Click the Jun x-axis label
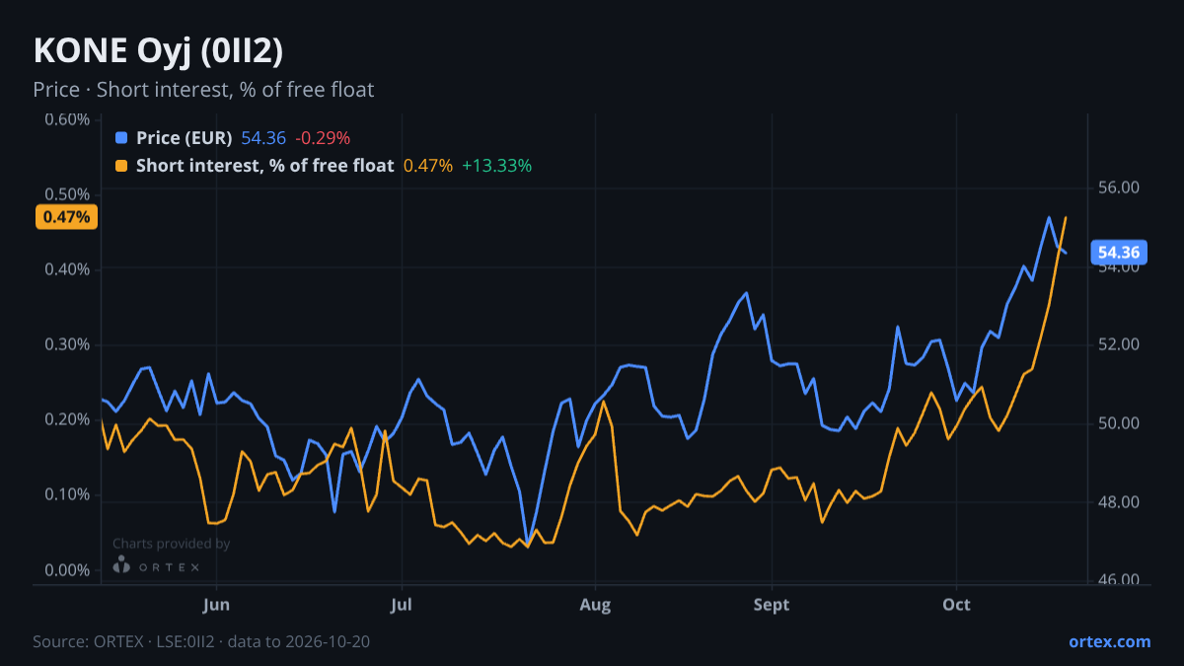 tap(216, 604)
